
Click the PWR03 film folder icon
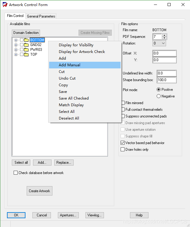point(26,50)
